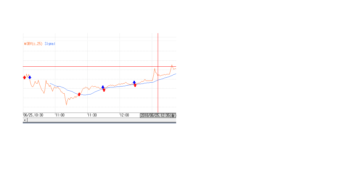Click the red buy arrow near 10:30
Screen dimensions: 341x192
pyautogui.click(x=25, y=77)
